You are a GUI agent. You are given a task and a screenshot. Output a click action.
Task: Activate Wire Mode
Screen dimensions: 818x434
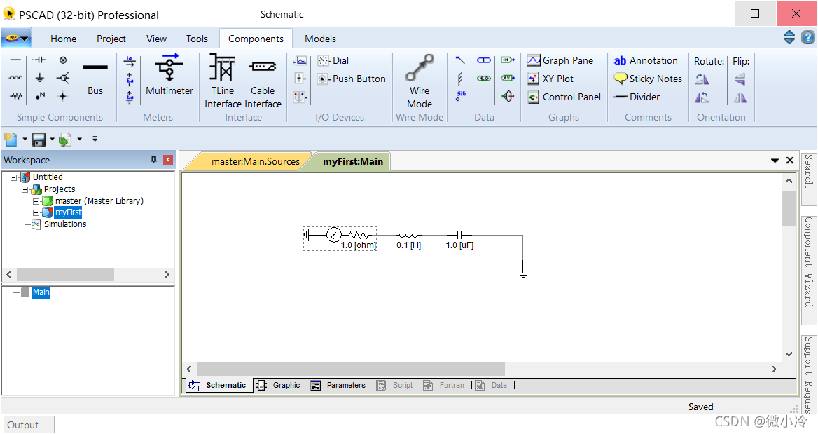coord(420,81)
